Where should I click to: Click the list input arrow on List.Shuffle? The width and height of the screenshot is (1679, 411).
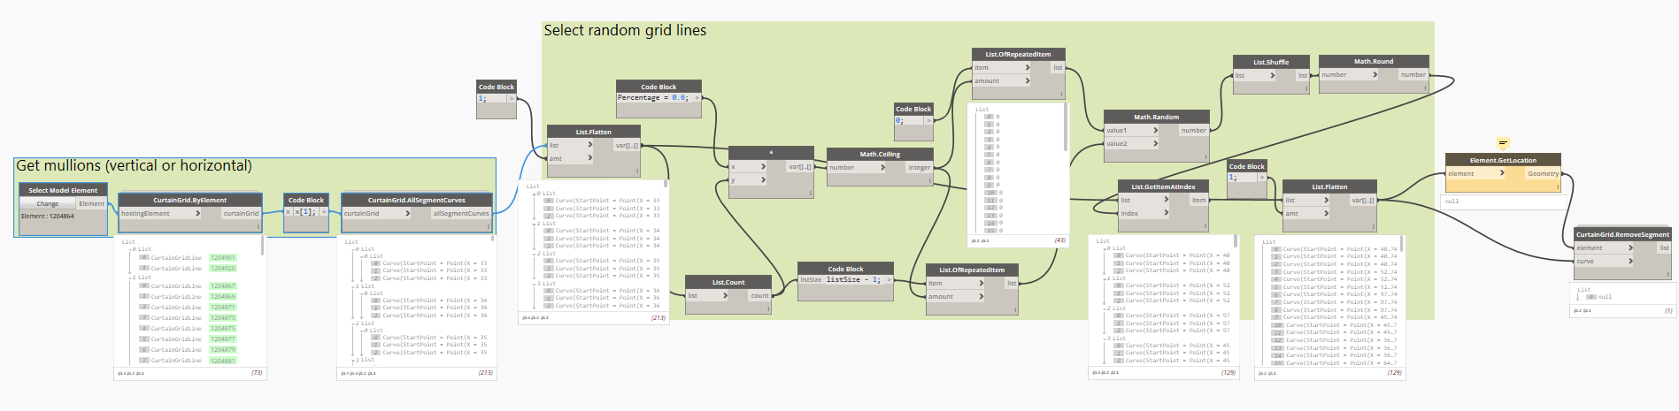[1272, 75]
